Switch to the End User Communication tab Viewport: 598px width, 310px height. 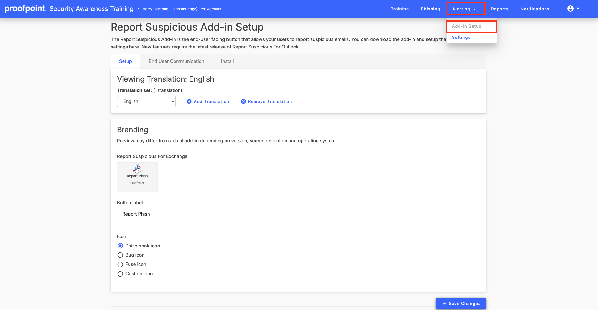(x=176, y=61)
